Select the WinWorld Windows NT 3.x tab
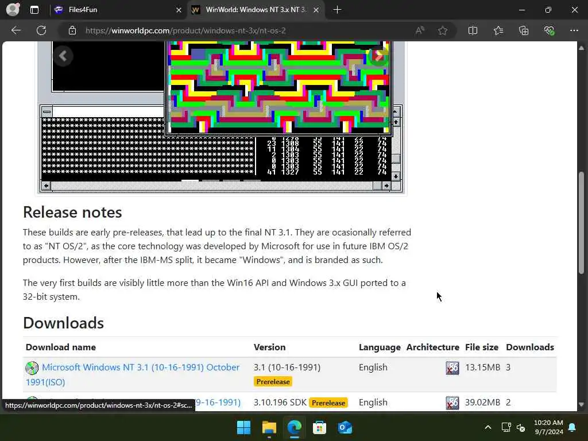 point(255,10)
